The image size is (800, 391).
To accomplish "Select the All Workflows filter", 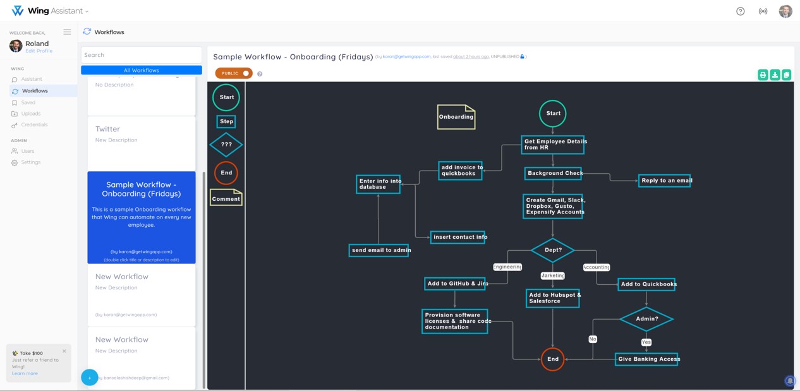I will point(141,69).
